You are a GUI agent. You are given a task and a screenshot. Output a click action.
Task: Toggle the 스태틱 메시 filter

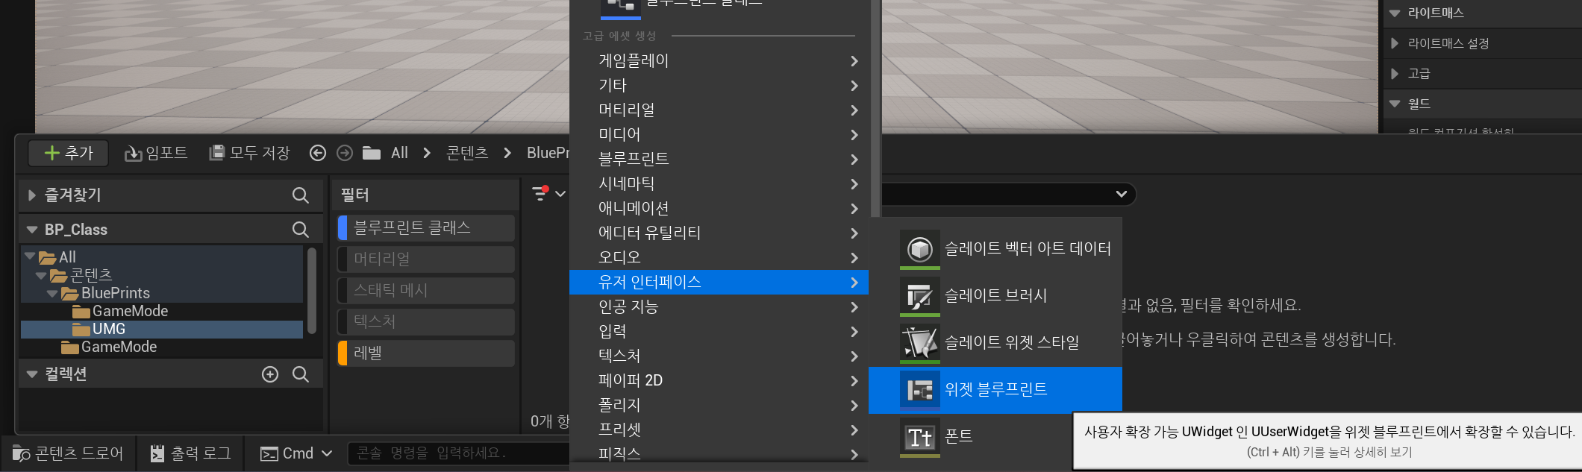click(x=426, y=290)
